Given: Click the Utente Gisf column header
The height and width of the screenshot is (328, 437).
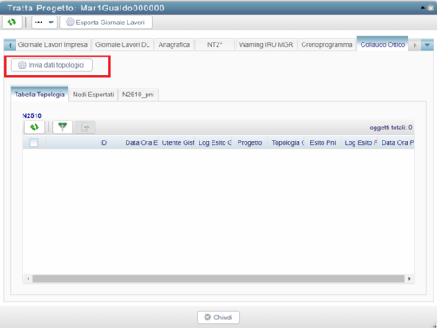Looking at the screenshot, I should pos(178,142).
